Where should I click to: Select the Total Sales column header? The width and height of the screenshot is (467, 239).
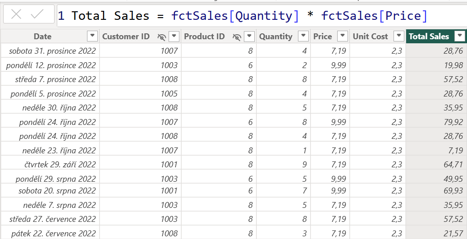(x=429, y=37)
